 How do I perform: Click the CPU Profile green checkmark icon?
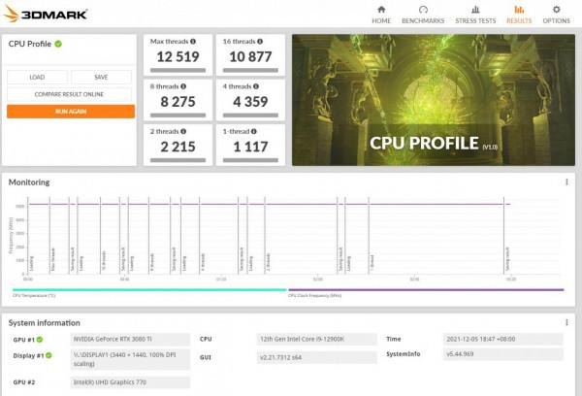58,44
